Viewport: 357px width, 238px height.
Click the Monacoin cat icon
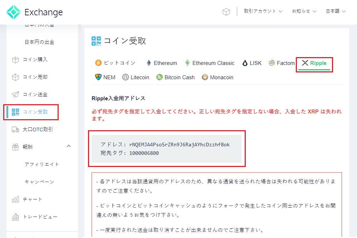[x=205, y=77]
